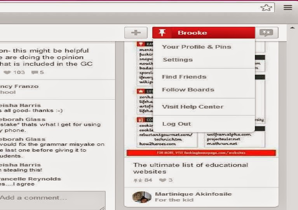The height and width of the screenshot is (210, 298).
Task: Open the Brooke profile dropdown
Action: (x=204, y=33)
